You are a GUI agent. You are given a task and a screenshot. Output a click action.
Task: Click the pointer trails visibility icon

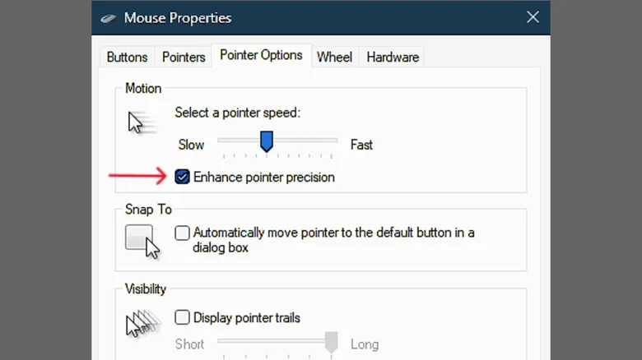point(143,323)
